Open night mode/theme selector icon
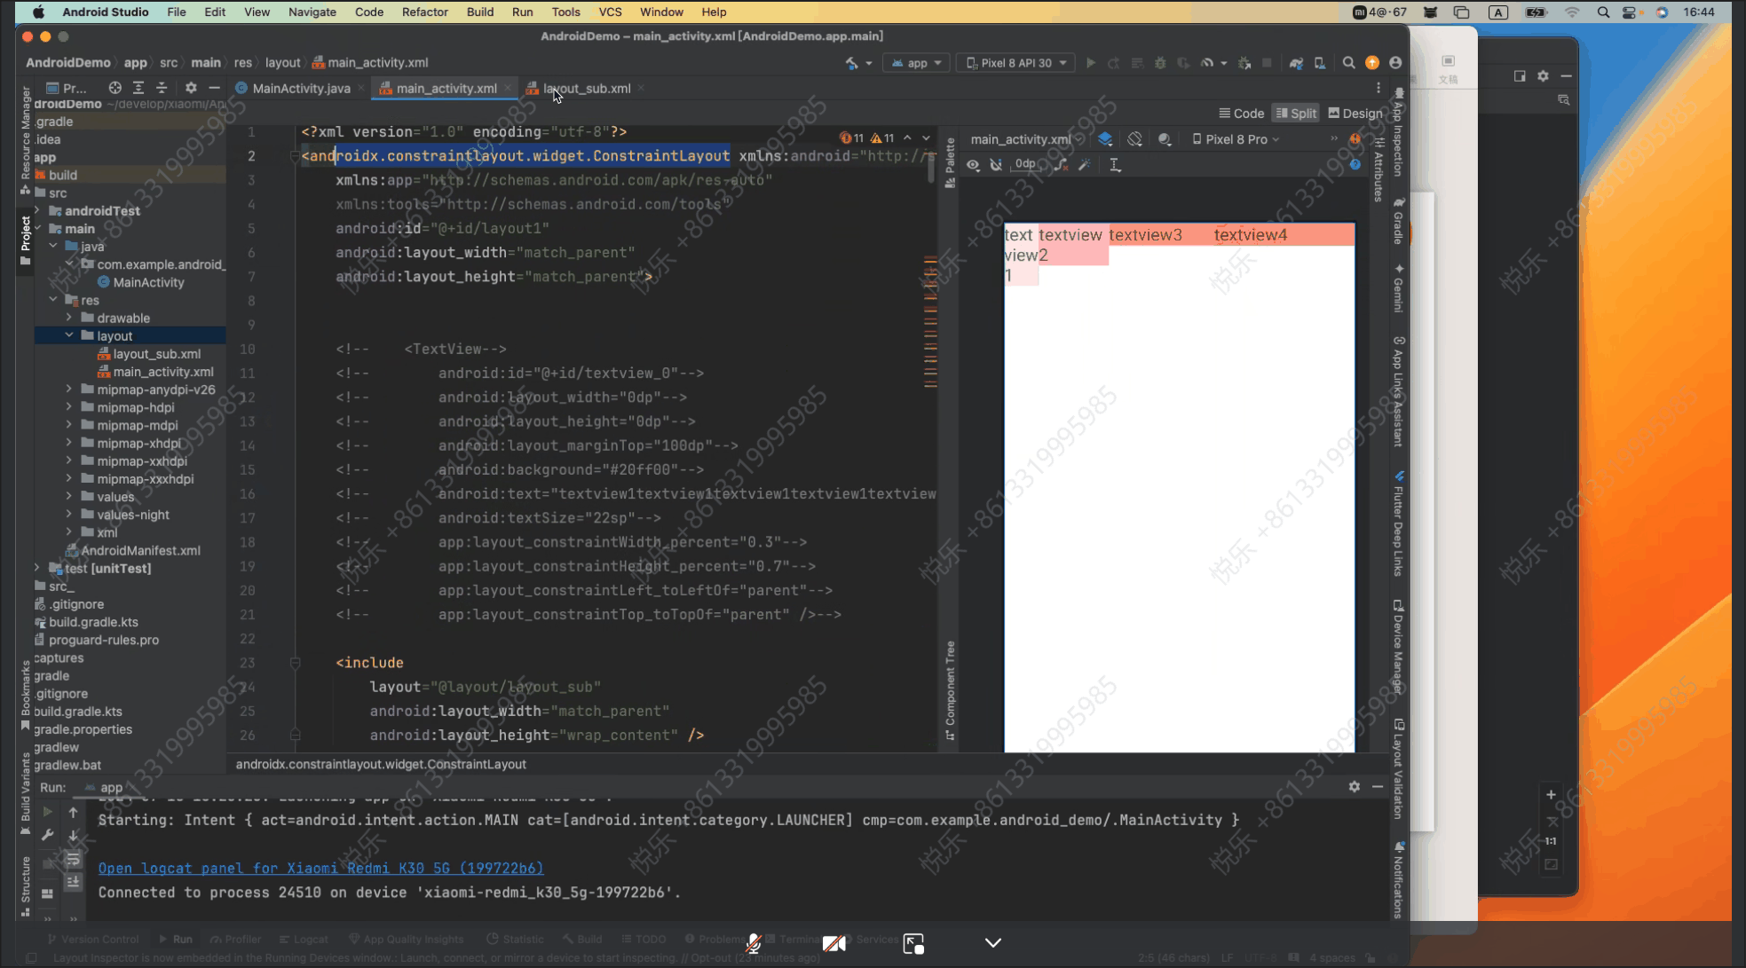This screenshot has width=1746, height=968. point(1165,139)
